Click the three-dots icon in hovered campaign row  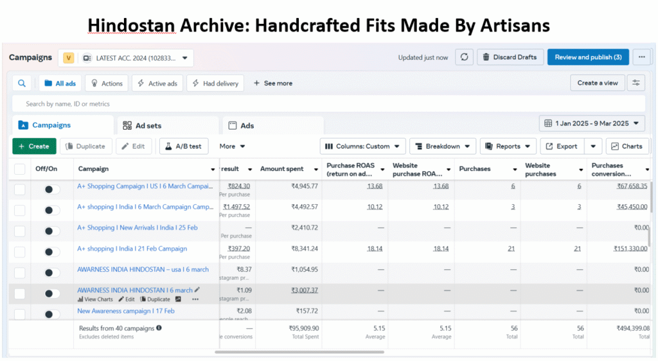click(195, 299)
